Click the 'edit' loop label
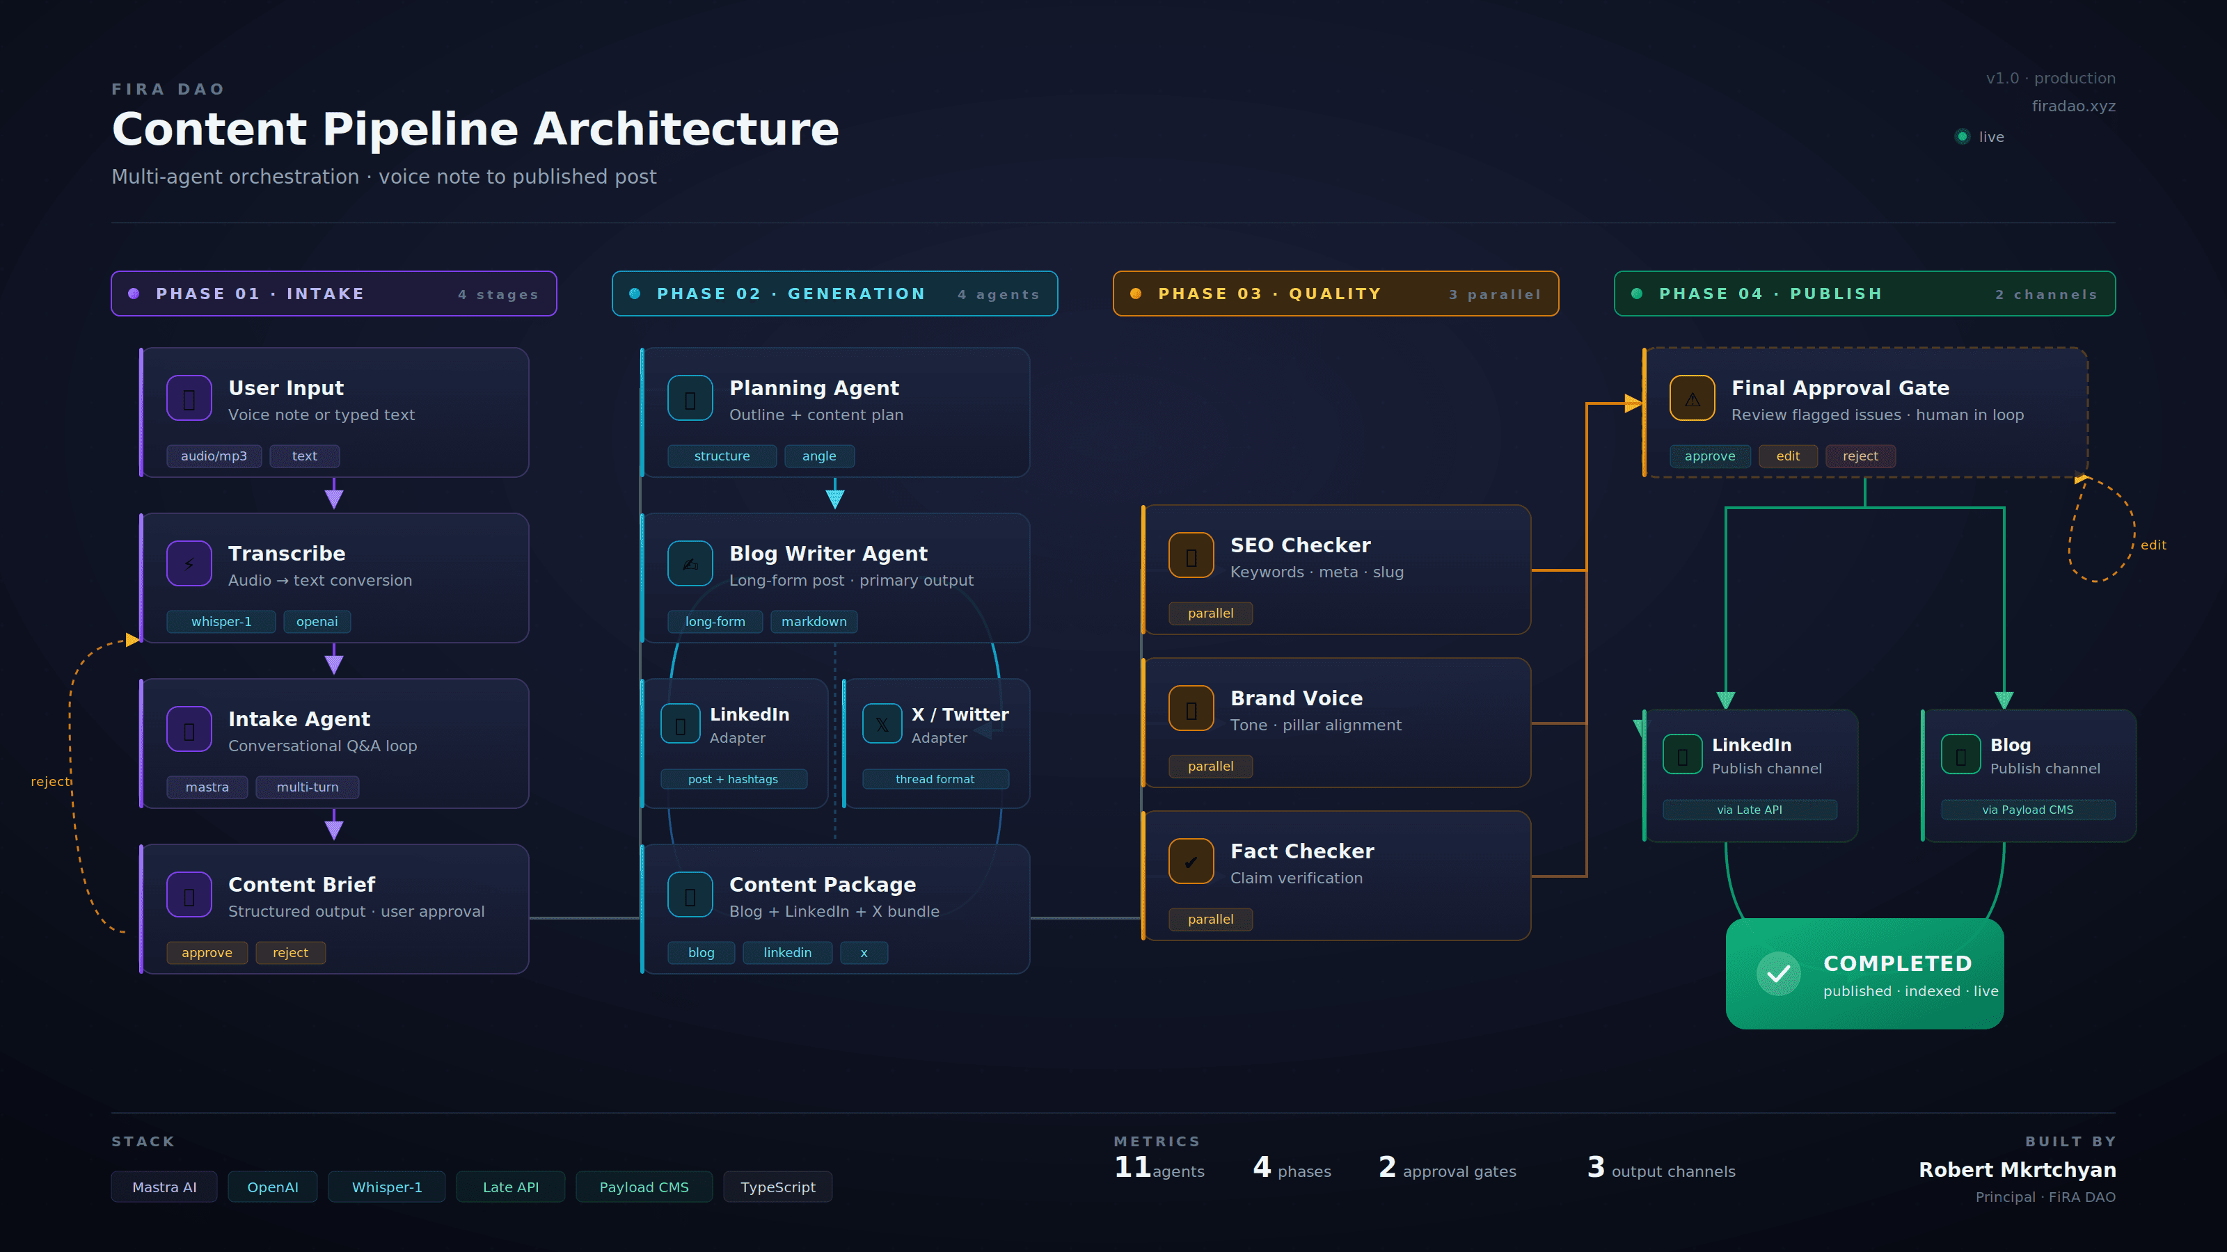2227x1252 pixels. click(x=2153, y=545)
